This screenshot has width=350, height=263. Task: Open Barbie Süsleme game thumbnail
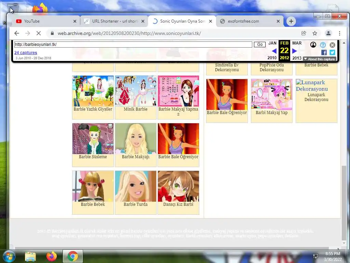point(93,139)
